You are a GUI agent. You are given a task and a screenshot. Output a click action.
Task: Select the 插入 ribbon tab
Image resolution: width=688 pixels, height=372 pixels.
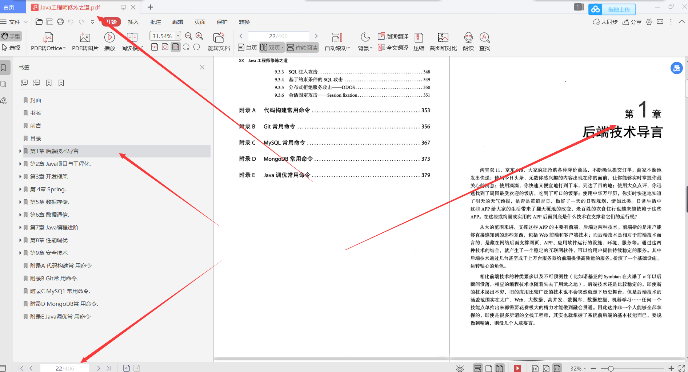(x=133, y=22)
